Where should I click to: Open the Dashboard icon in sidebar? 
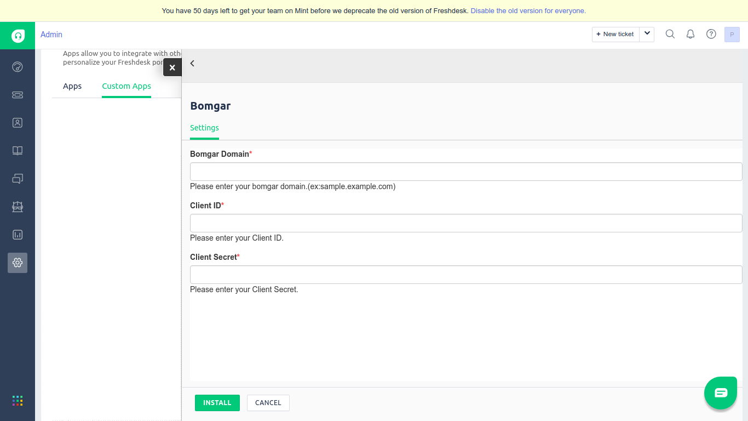pos(18,67)
